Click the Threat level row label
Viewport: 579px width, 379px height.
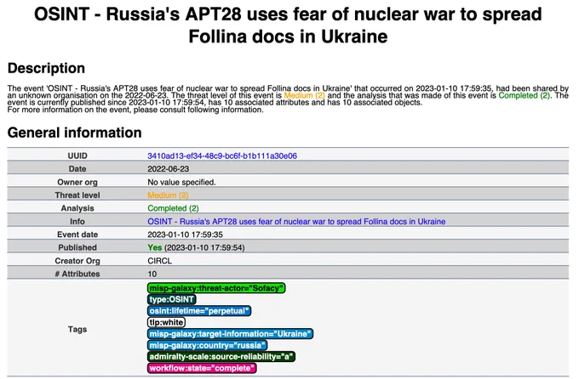[x=77, y=195]
